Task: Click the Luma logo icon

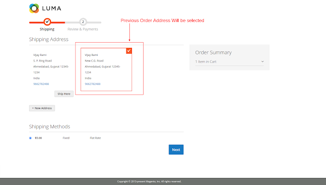Action: pyautogui.click(x=34, y=8)
